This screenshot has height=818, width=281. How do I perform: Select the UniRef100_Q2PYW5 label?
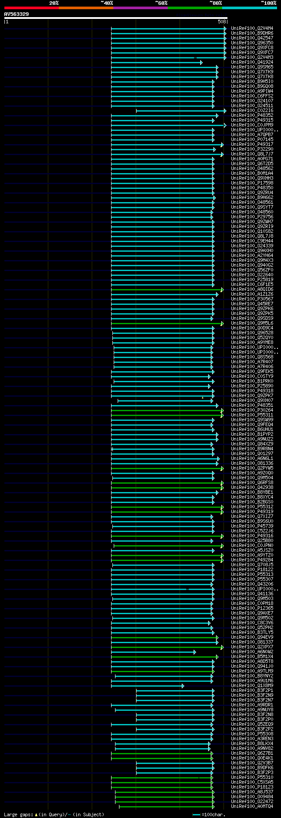coord(252,468)
